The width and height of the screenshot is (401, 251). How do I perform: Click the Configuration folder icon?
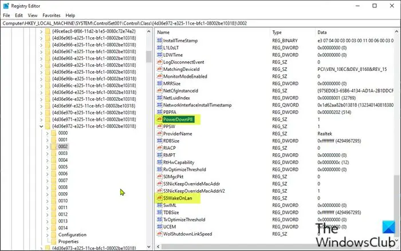[x=53, y=234]
